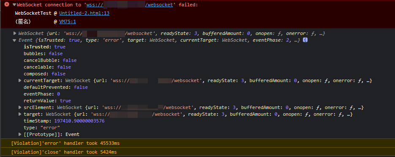The width and height of the screenshot is (395, 157).
Task: Click the eventPhase: 0 property row
Action: 42,94
